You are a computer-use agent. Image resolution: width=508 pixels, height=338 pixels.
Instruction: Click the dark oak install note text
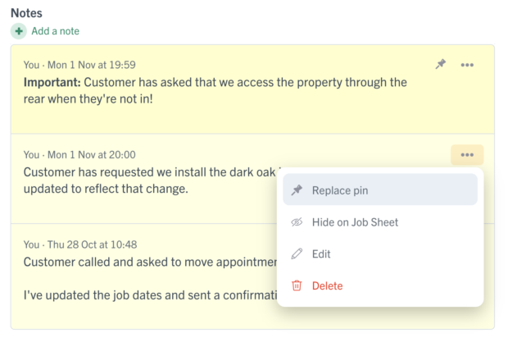(x=150, y=180)
